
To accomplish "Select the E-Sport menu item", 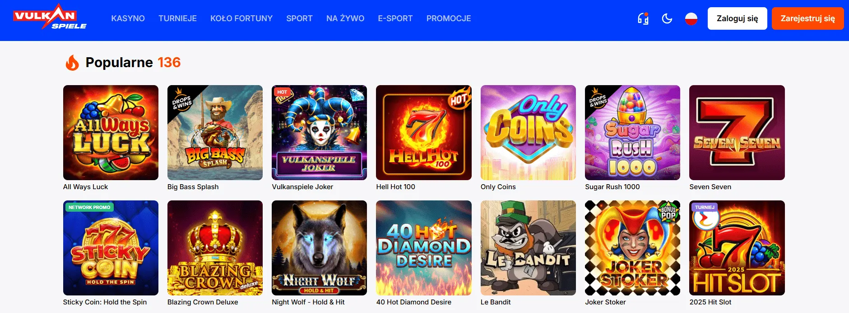I will tap(395, 18).
